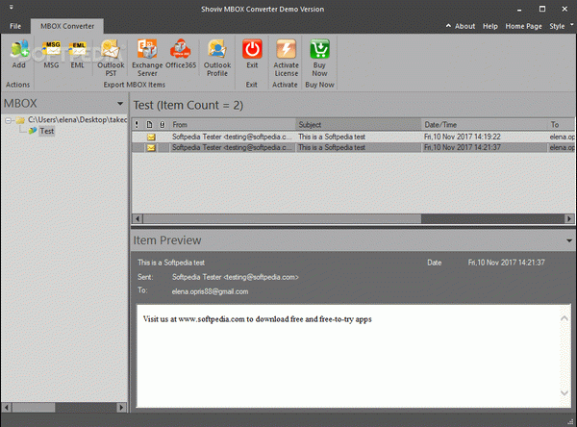Sort by importance flag column icon

[x=137, y=124]
